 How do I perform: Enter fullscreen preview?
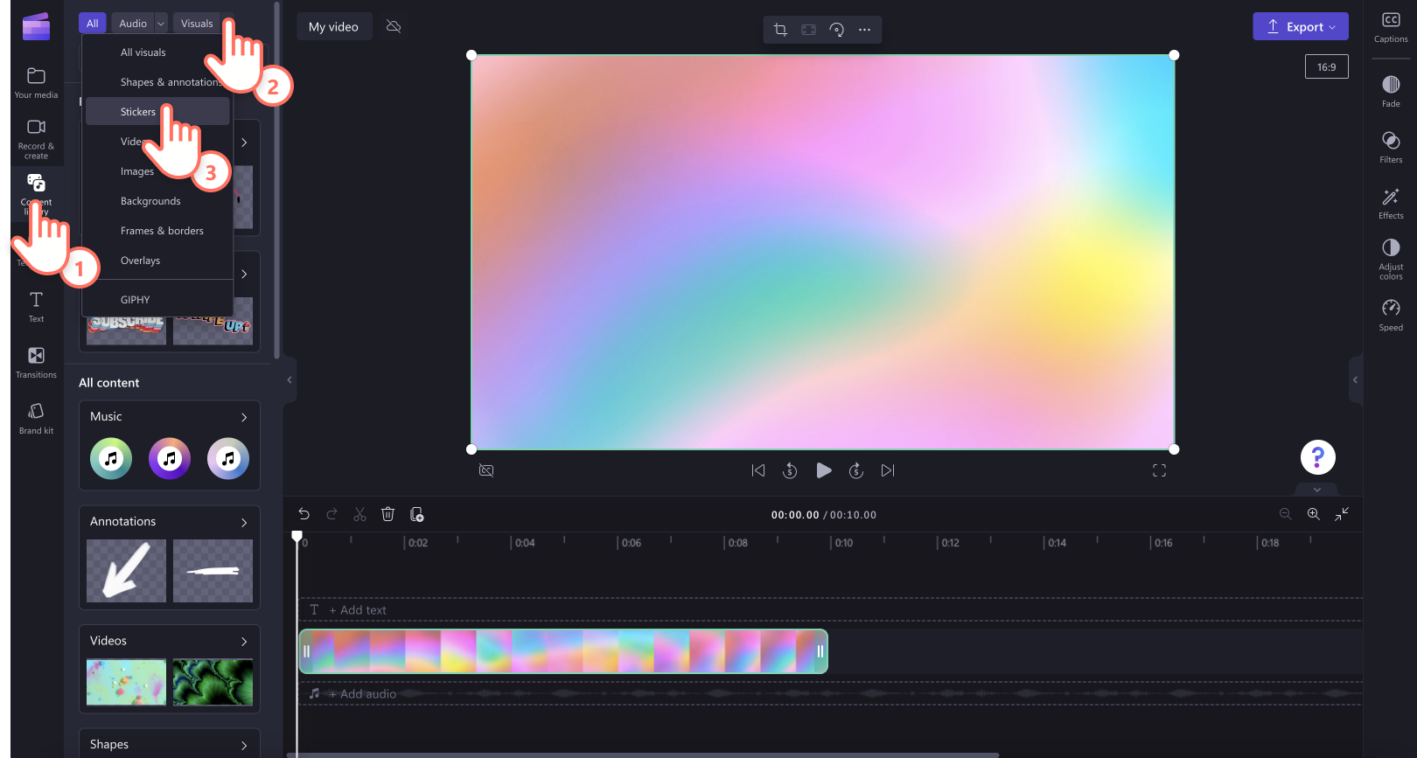coord(1159,470)
